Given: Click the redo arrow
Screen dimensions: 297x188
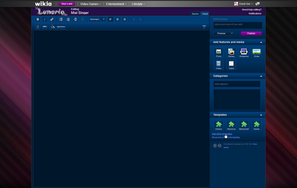Looking at the screenshot, I should click(141, 19).
